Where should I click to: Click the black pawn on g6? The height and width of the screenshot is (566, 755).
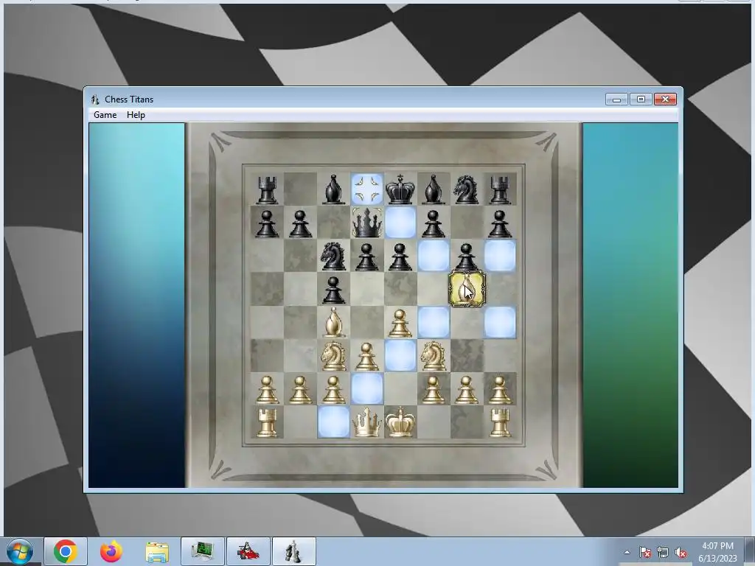click(x=467, y=256)
